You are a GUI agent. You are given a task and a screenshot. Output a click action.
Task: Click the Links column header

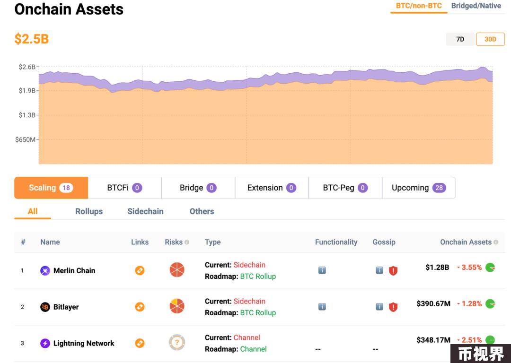(140, 242)
